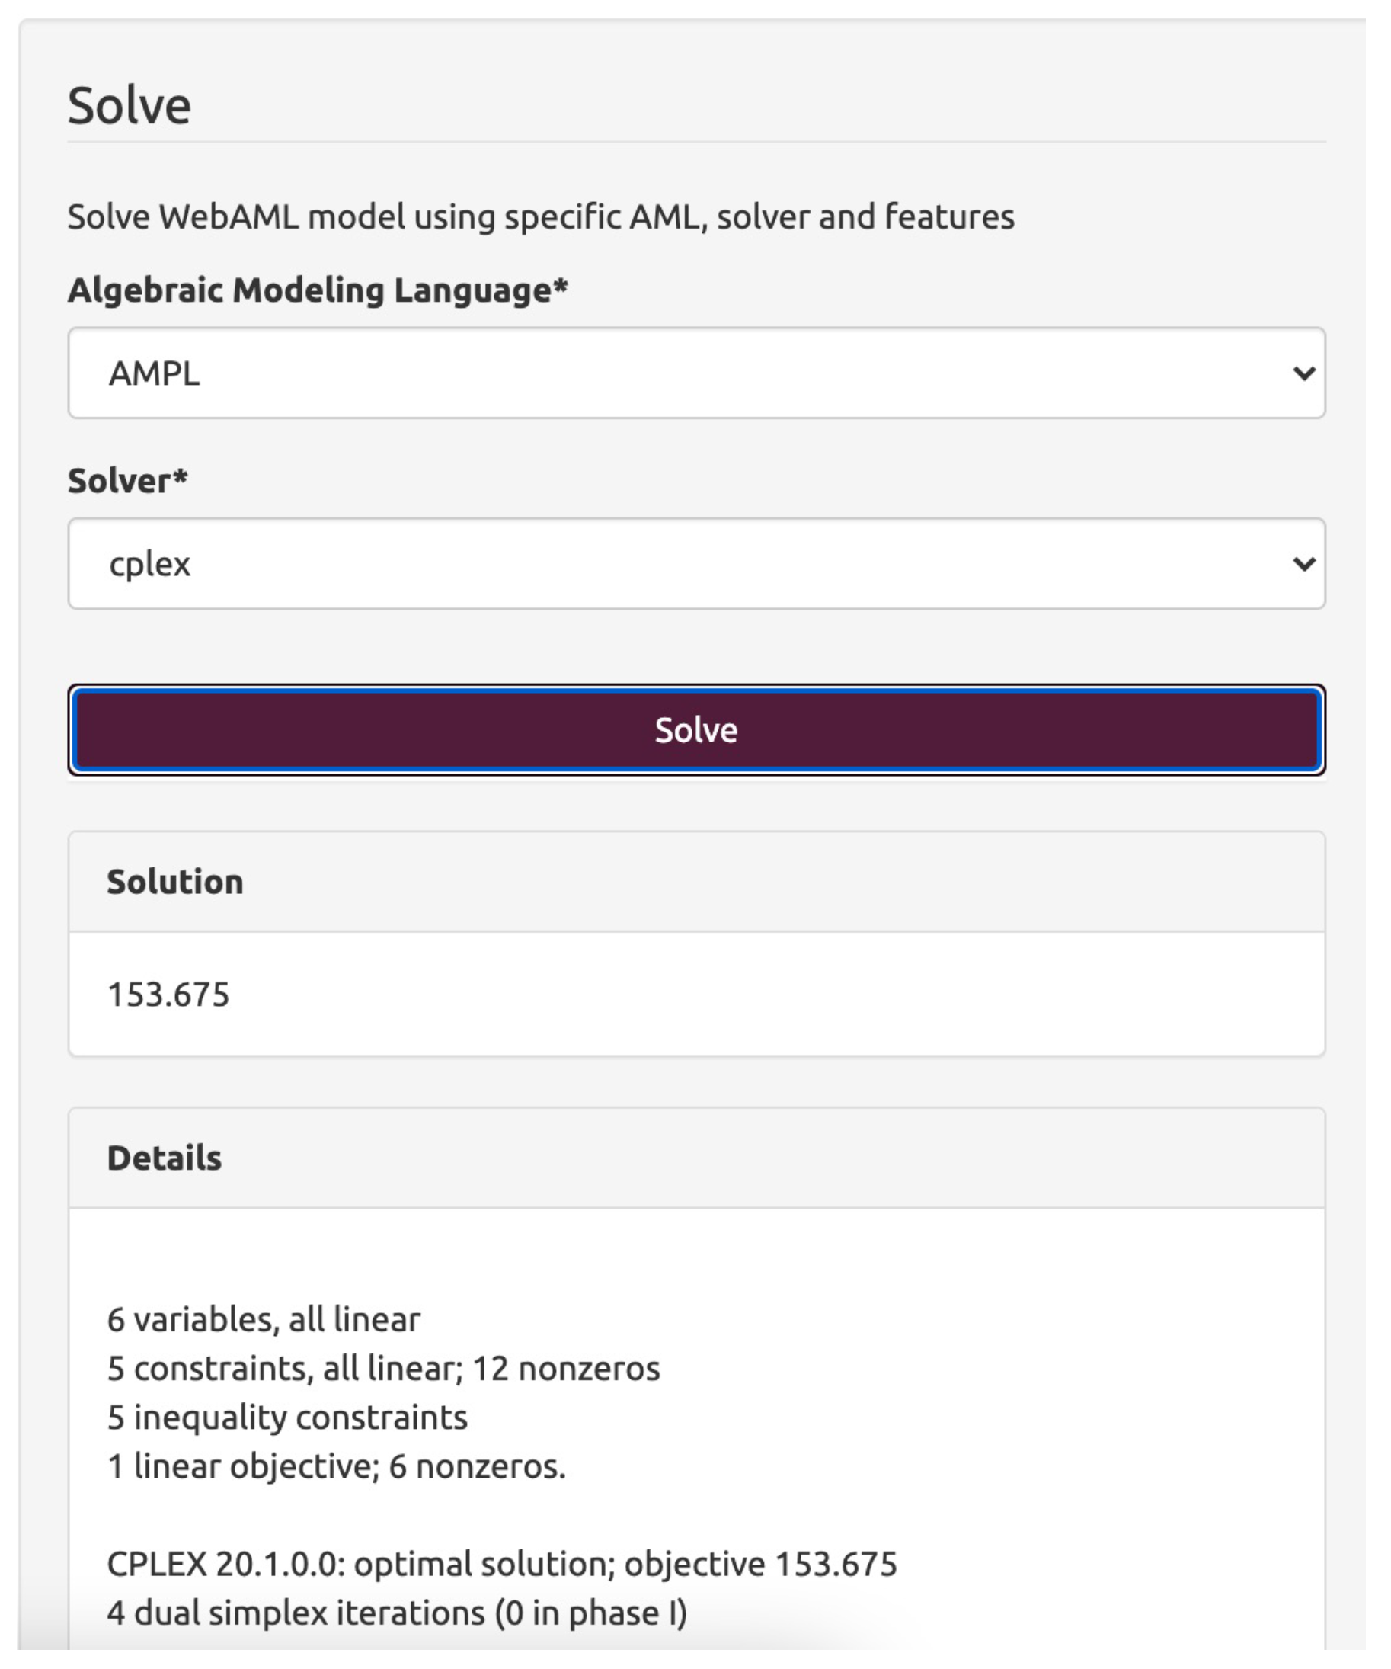Click the word 'AMPL' in the language selector
Image resolution: width=1391 pixels, height=1669 pixels.
(154, 373)
